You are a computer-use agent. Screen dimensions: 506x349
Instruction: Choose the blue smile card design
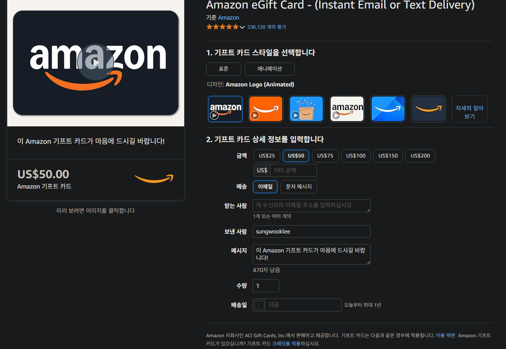(388, 109)
